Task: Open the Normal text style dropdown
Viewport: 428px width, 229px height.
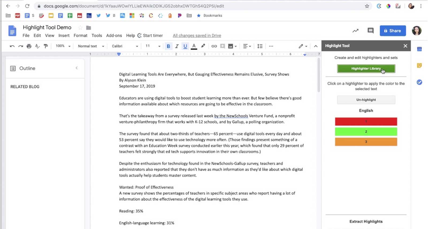Action: click(x=91, y=46)
